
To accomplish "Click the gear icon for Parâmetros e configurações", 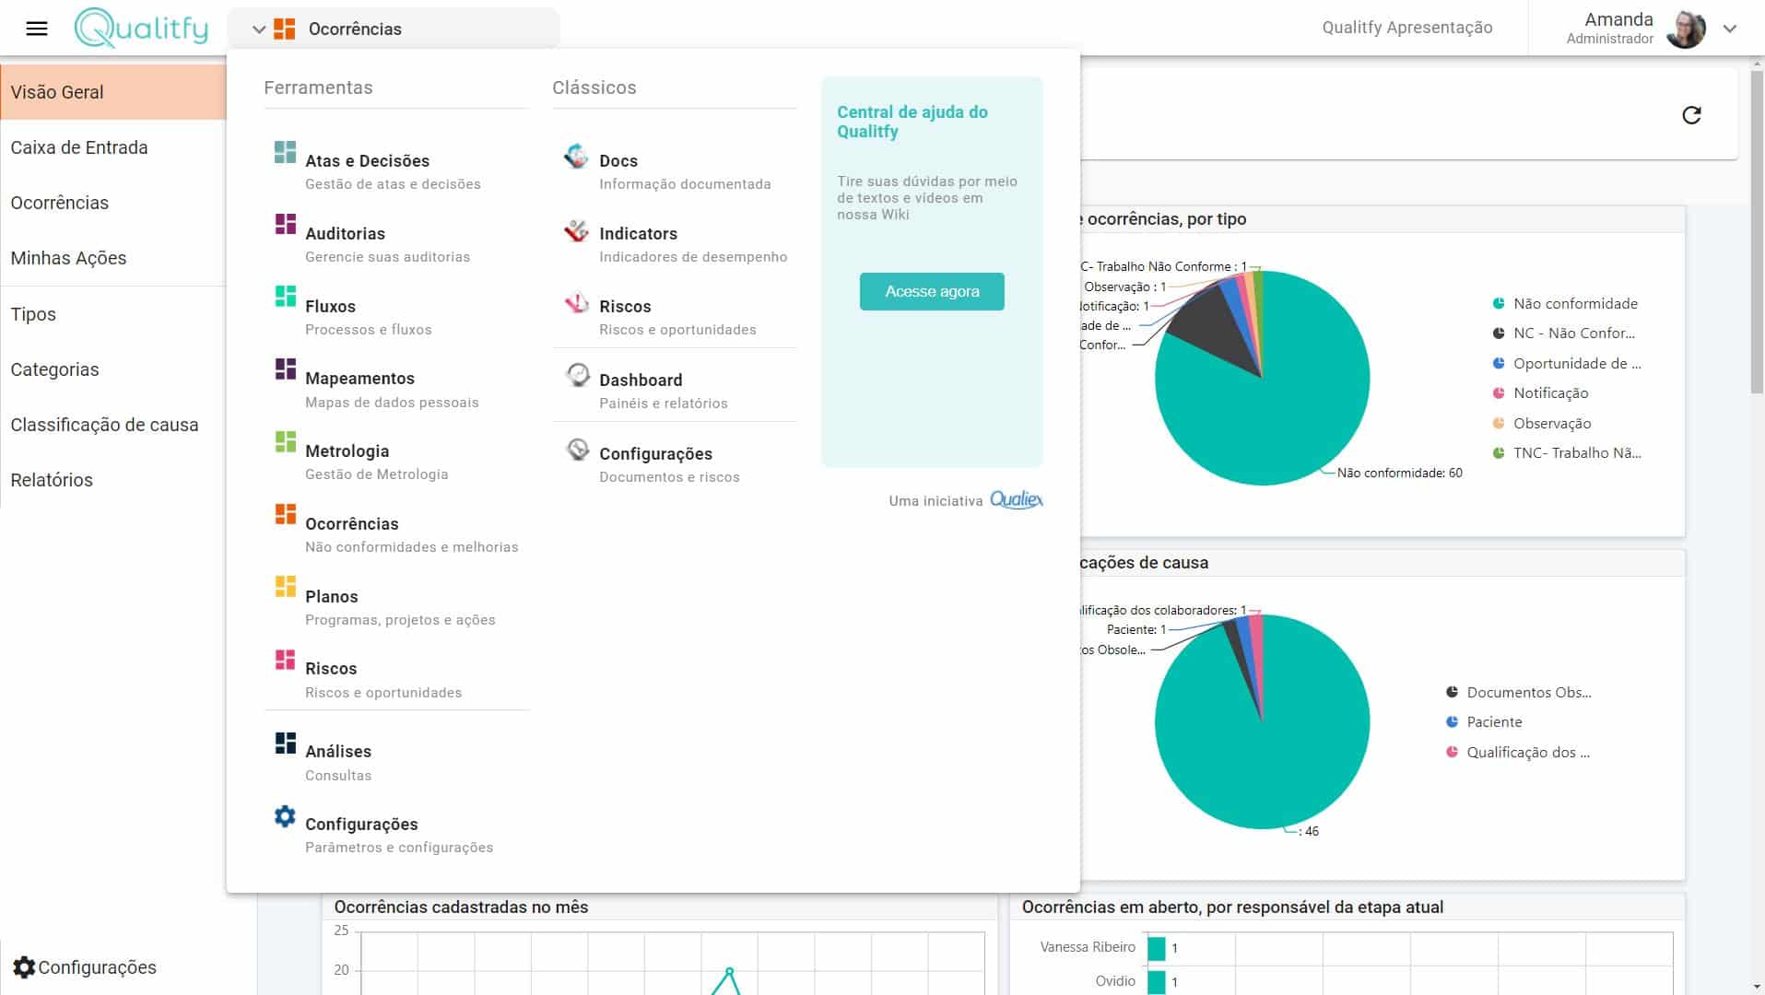I will point(285,816).
